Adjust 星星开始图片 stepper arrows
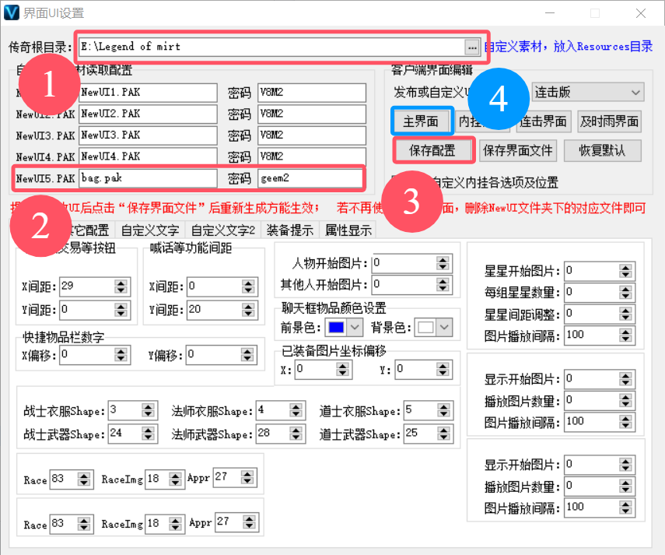665x555 pixels. 625,271
